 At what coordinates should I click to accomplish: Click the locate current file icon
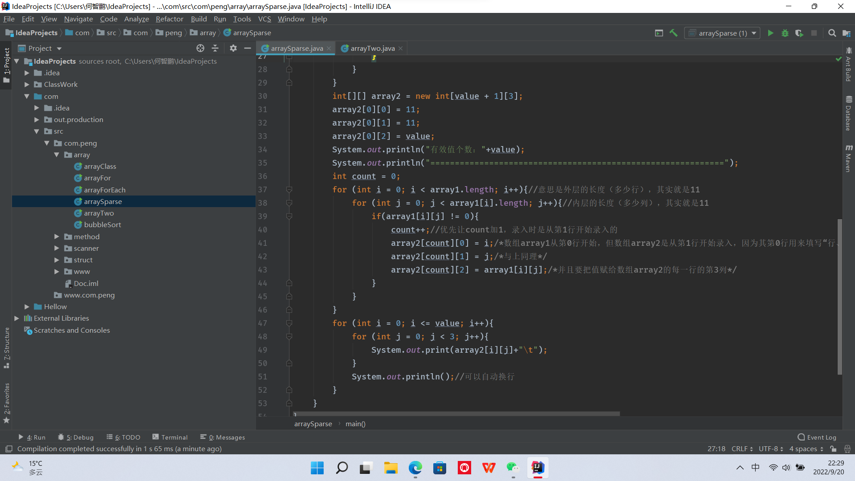(x=200, y=48)
